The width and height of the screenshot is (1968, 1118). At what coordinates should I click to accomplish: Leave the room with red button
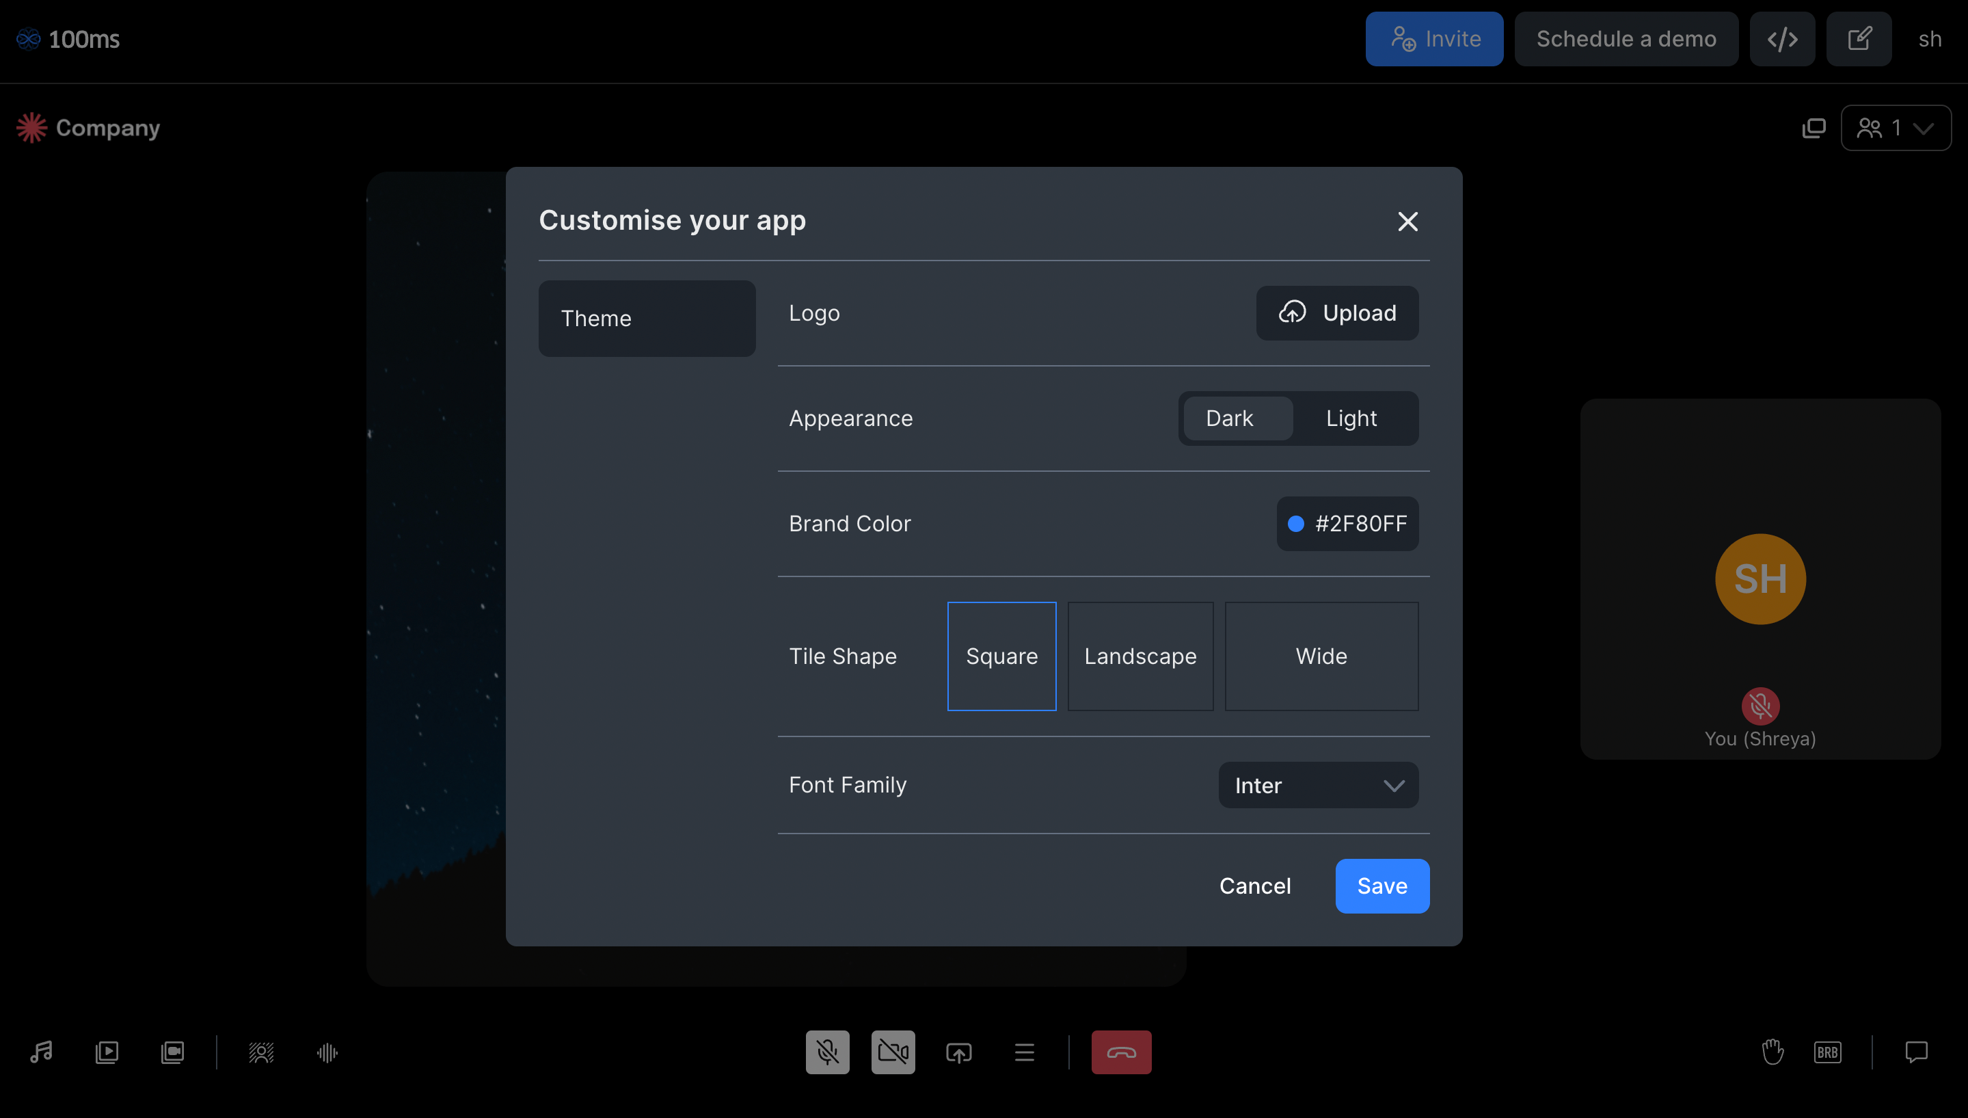coord(1120,1051)
